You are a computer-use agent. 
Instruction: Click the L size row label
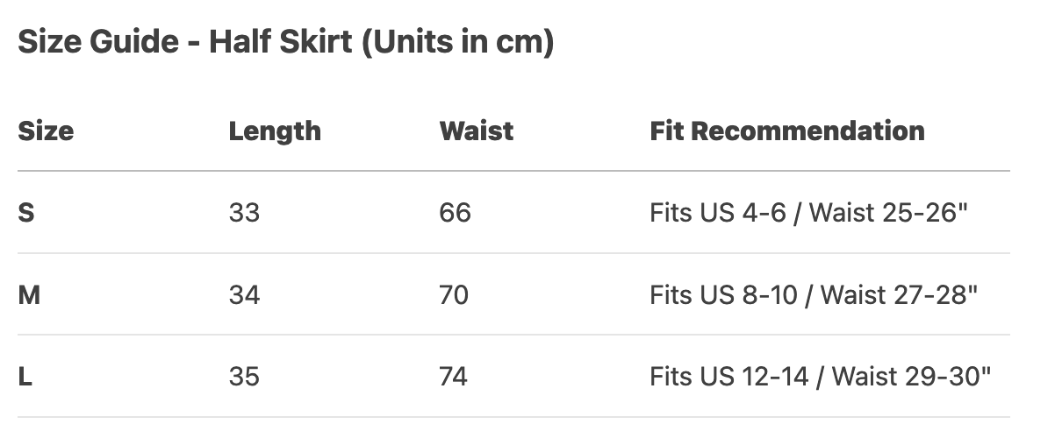pos(25,377)
